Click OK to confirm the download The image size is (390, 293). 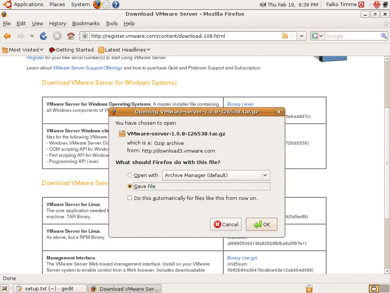tap(261, 224)
